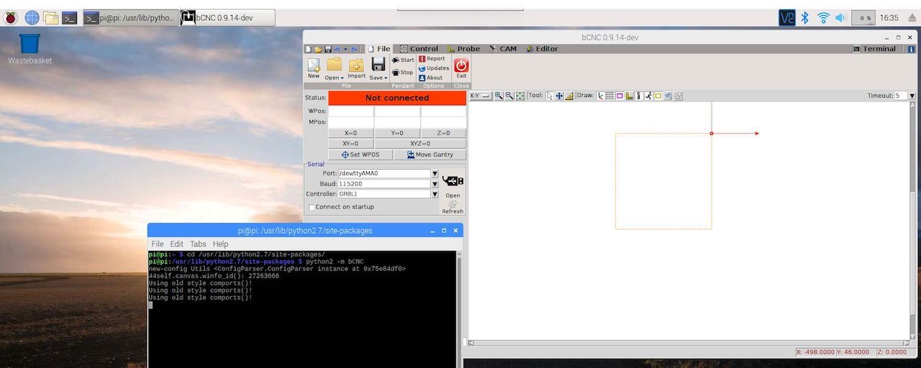Switch to the File ribbon tab
The width and height of the screenshot is (921, 368).
pos(378,49)
